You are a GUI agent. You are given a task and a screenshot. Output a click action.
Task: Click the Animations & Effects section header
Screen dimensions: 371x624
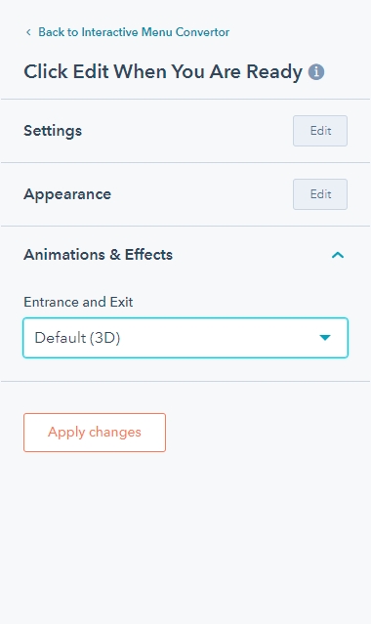pos(185,255)
